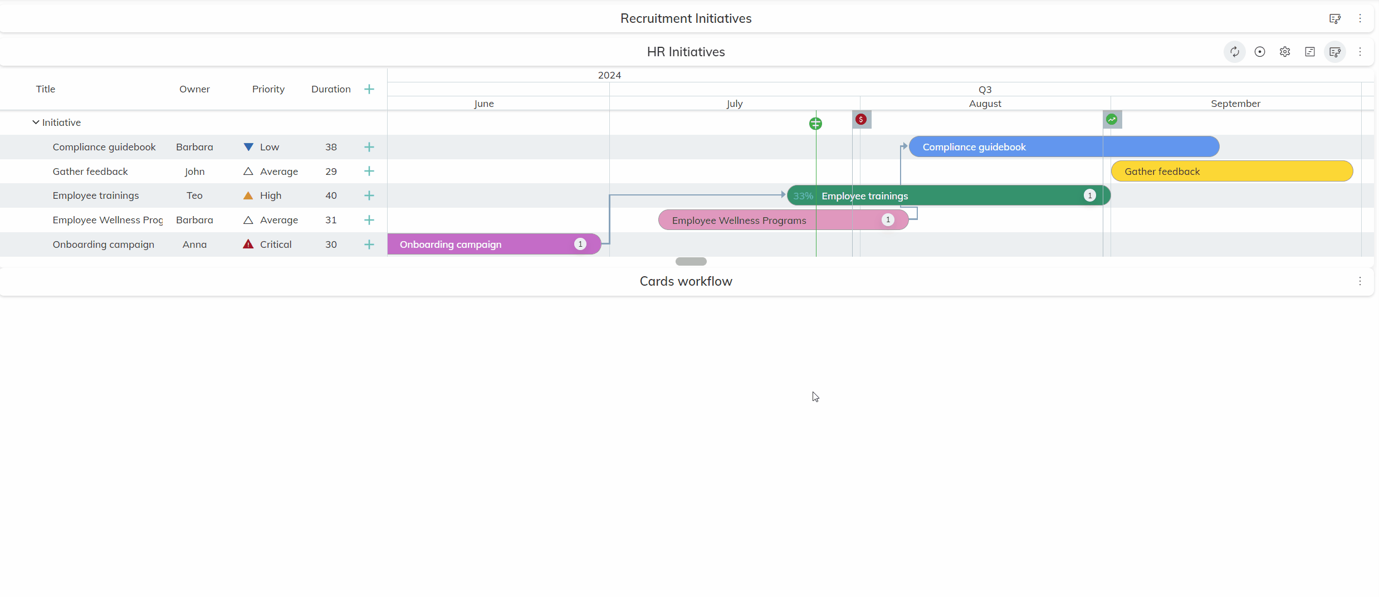
Task: Open Cards workflow three-dot menu
Action: tap(1360, 281)
